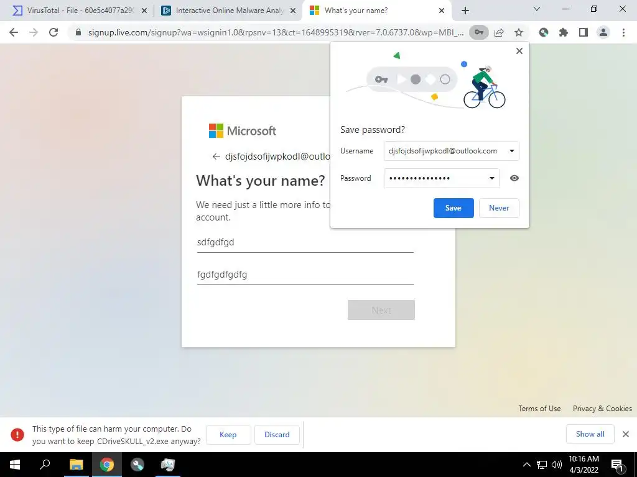Image resolution: width=637 pixels, height=477 pixels.
Task: Close the Save password popup
Action: [519, 51]
